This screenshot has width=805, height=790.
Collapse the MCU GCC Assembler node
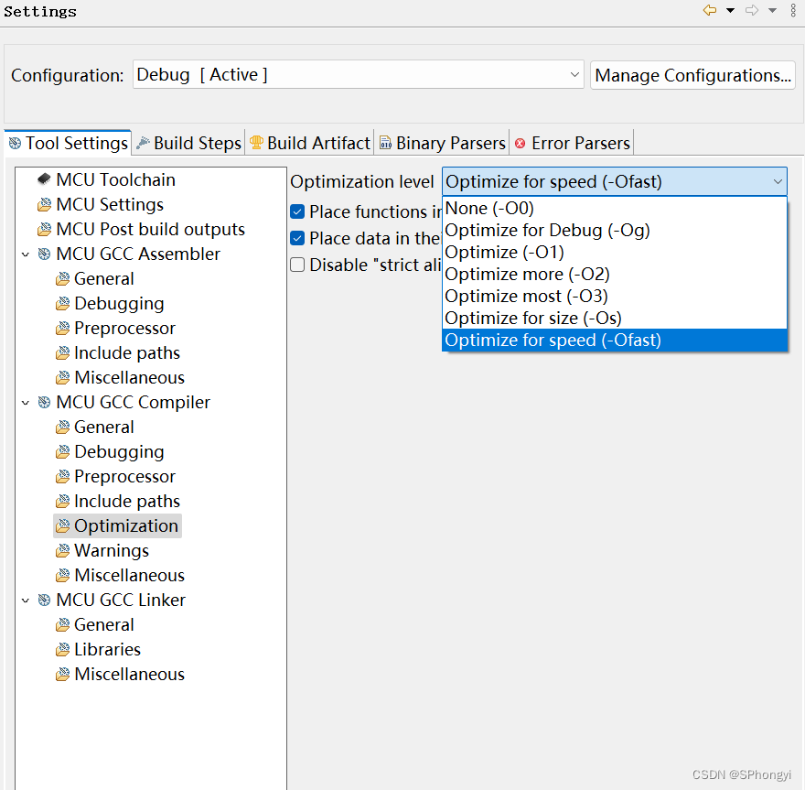point(25,254)
